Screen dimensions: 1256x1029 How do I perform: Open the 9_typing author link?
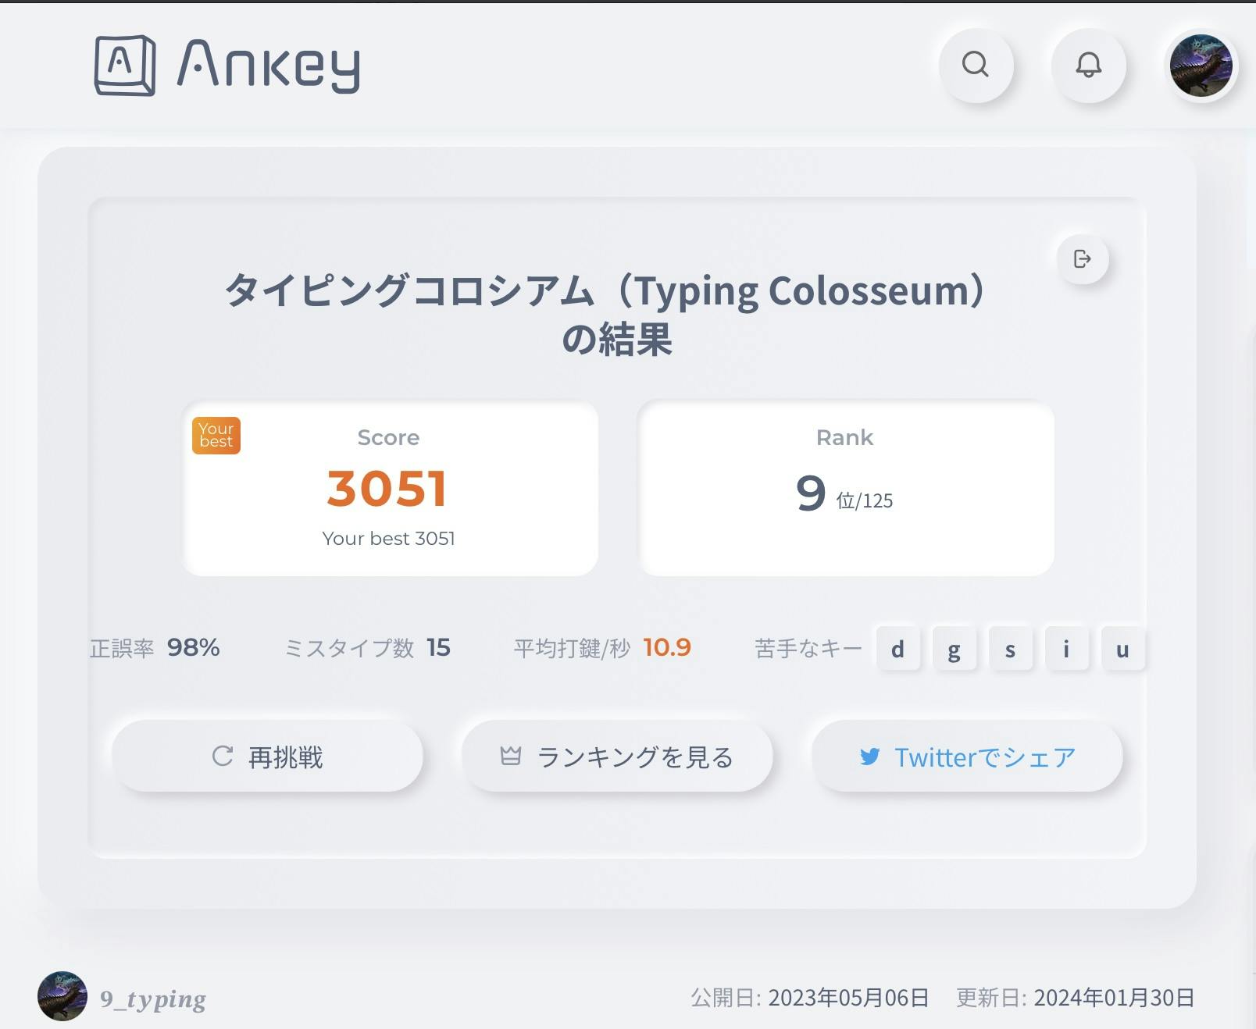[x=153, y=999]
